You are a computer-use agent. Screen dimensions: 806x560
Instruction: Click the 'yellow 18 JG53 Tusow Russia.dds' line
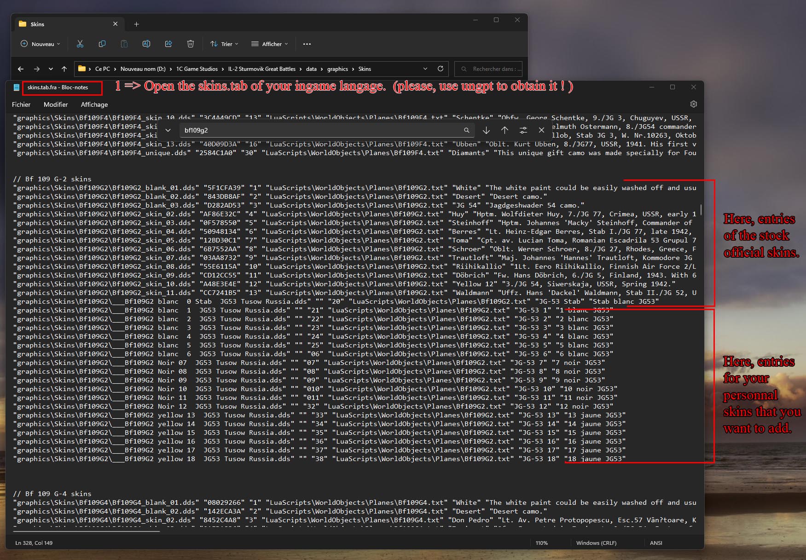pos(319,459)
